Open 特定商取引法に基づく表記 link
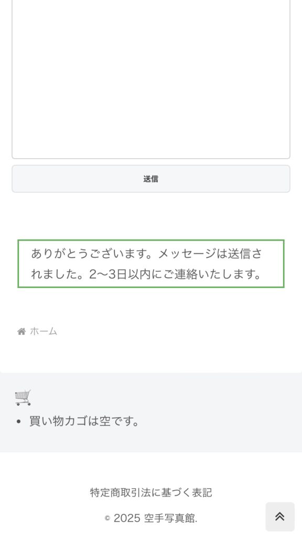This screenshot has width=302, height=538. pos(151,493)
